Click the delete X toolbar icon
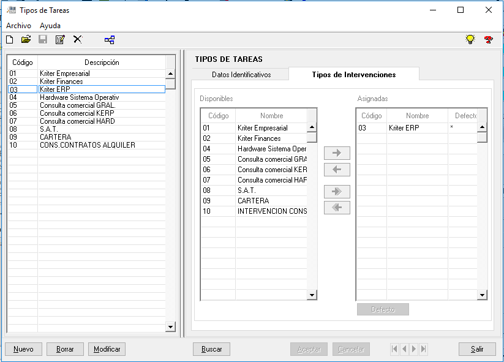Viewport: 504px width, 362px height. 77,40
